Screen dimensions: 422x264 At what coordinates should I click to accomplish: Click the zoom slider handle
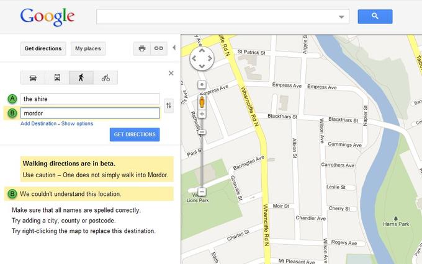pyautogui.click(x=202, y=132)
